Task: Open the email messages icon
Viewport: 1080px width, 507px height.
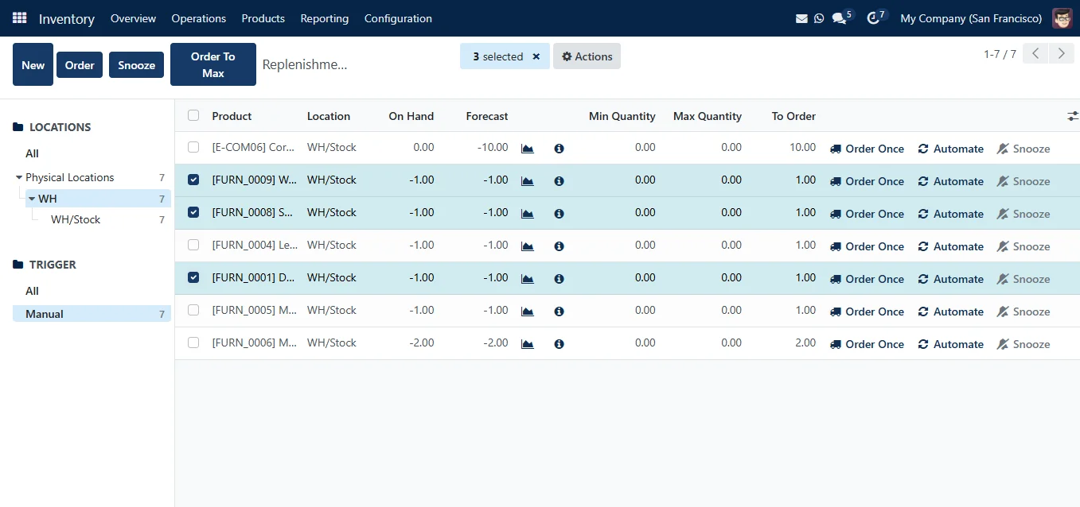Action: click(x=801, y=18)
